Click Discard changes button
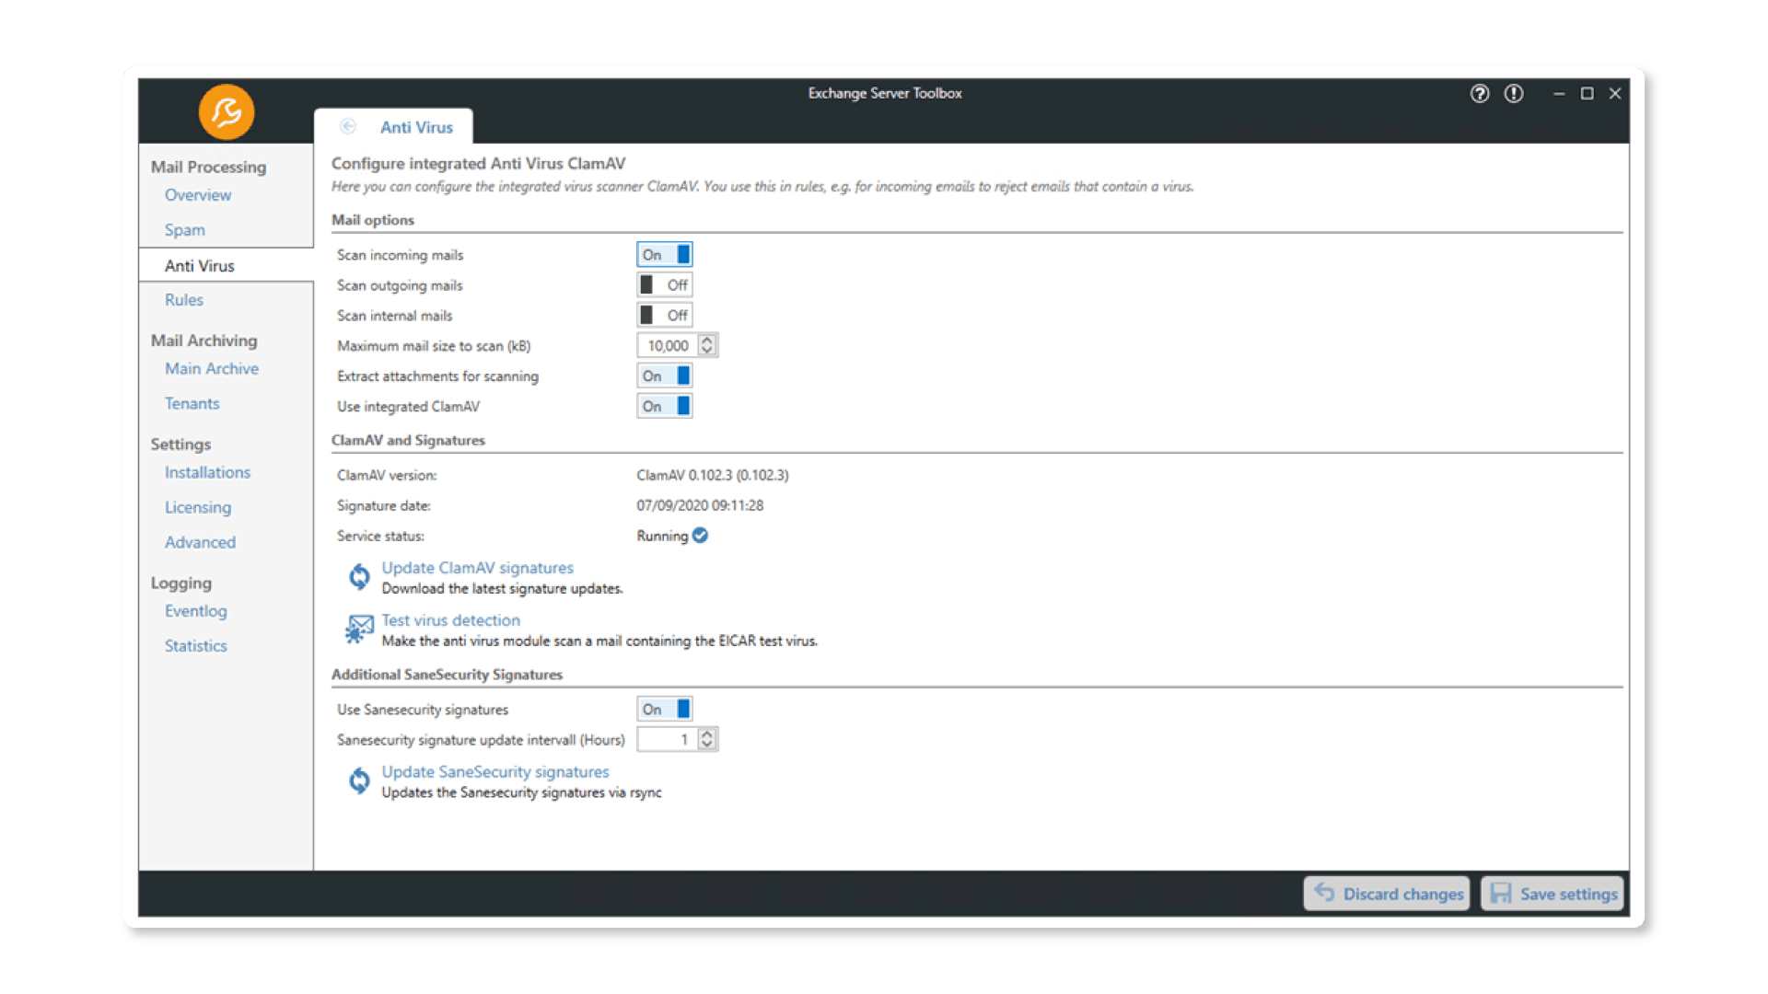Viewport: 1768px width, 994px height. 1388,894
